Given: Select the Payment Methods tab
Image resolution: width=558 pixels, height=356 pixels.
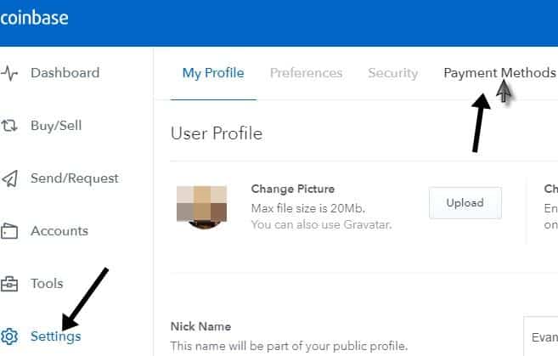Looking at the screenshot, I should pos(499,73).
